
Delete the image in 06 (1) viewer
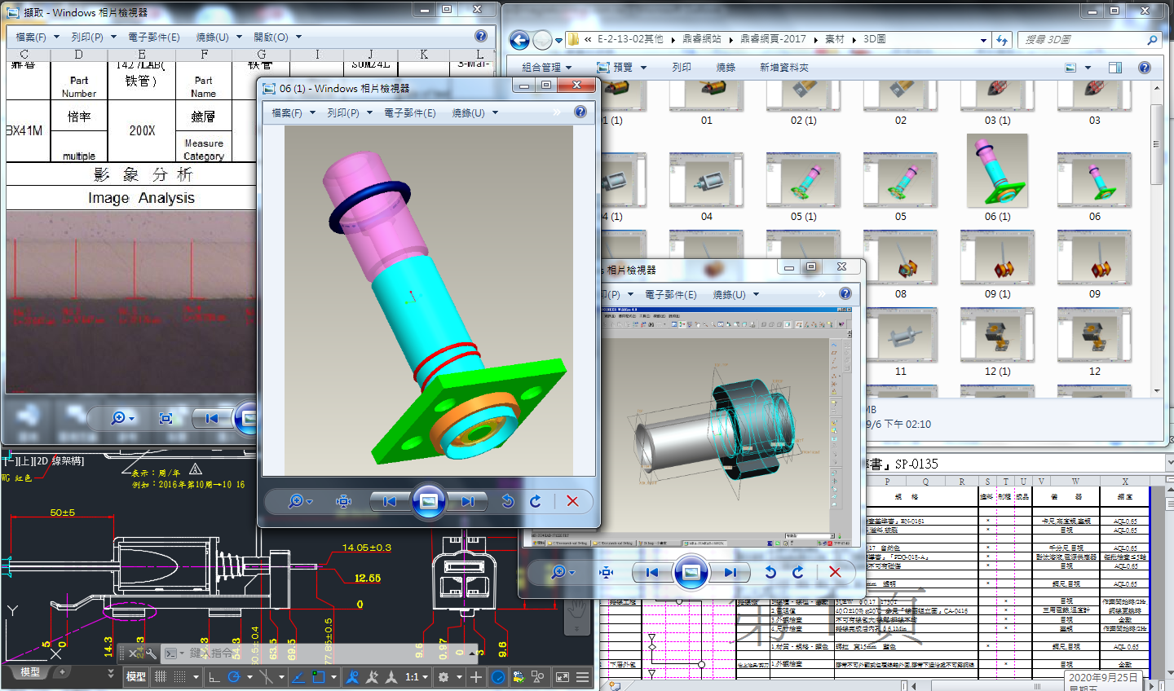(x=572, y=501)
